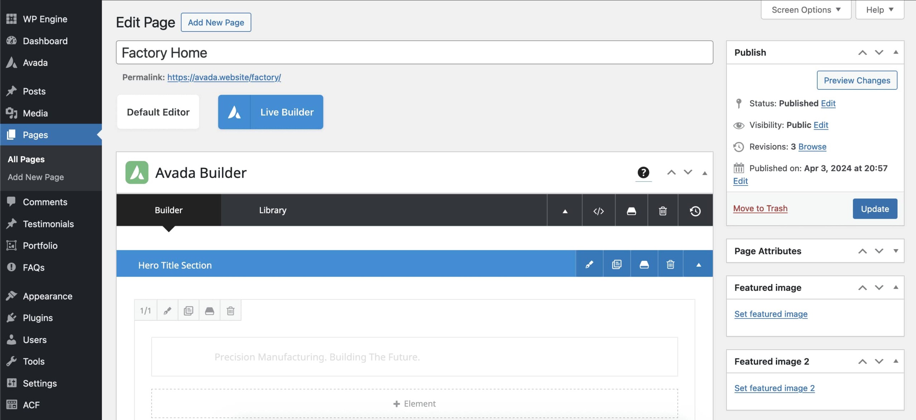Screen dimensions: 916x420
Task: Open All Pages submenu
Action: [26, 159]
